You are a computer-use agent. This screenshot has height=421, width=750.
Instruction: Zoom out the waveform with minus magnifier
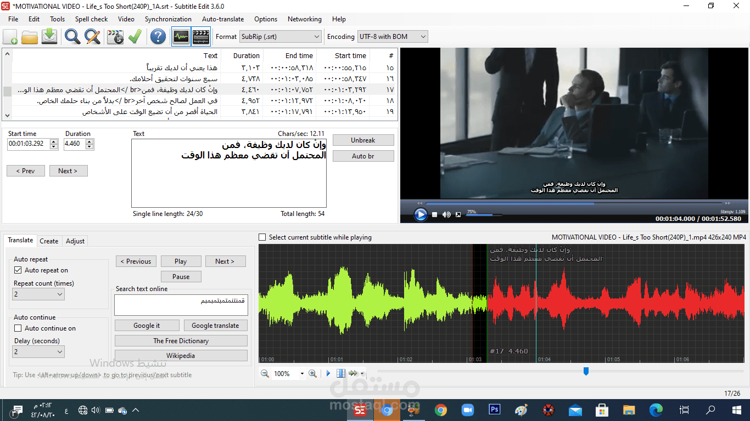pos(265,373)
